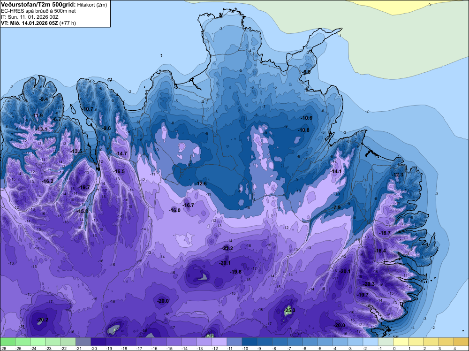The image size is (469, 351).
Task: Click the -20 label in the color legend
Action: click(x=94, y=349)
